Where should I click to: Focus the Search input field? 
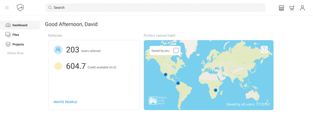coord(155,8)
